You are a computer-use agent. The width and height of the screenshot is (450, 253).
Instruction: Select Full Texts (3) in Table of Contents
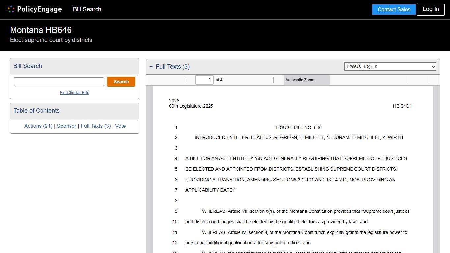(x=96, y=126)
